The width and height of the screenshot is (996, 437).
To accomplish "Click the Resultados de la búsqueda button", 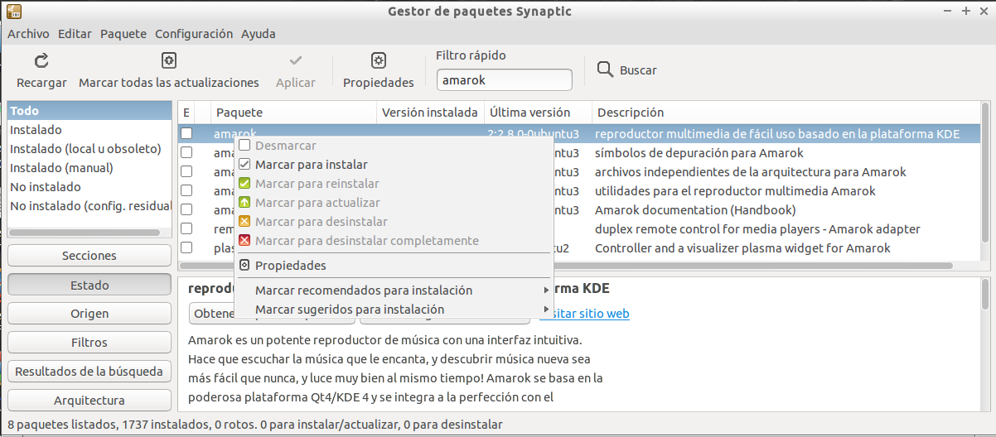I will point(89,372).
